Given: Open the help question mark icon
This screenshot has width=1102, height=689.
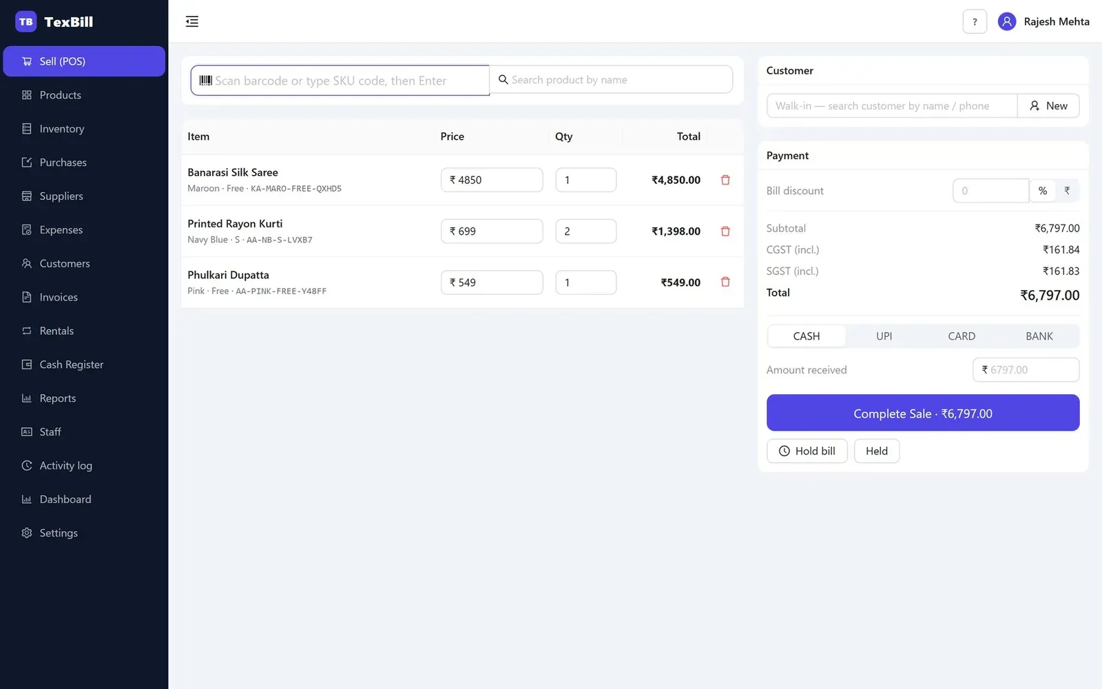Looking at the screenshot, I should [975, 21].
